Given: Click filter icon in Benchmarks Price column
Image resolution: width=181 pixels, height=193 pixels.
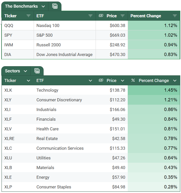Looking at the screenshot, I should point(123,16).
